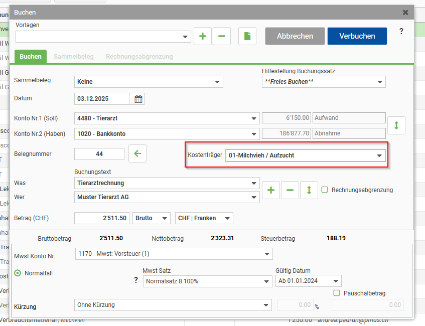Click the green document icon beside Vorlagen

pyautogui.click(x=247, y=36)
